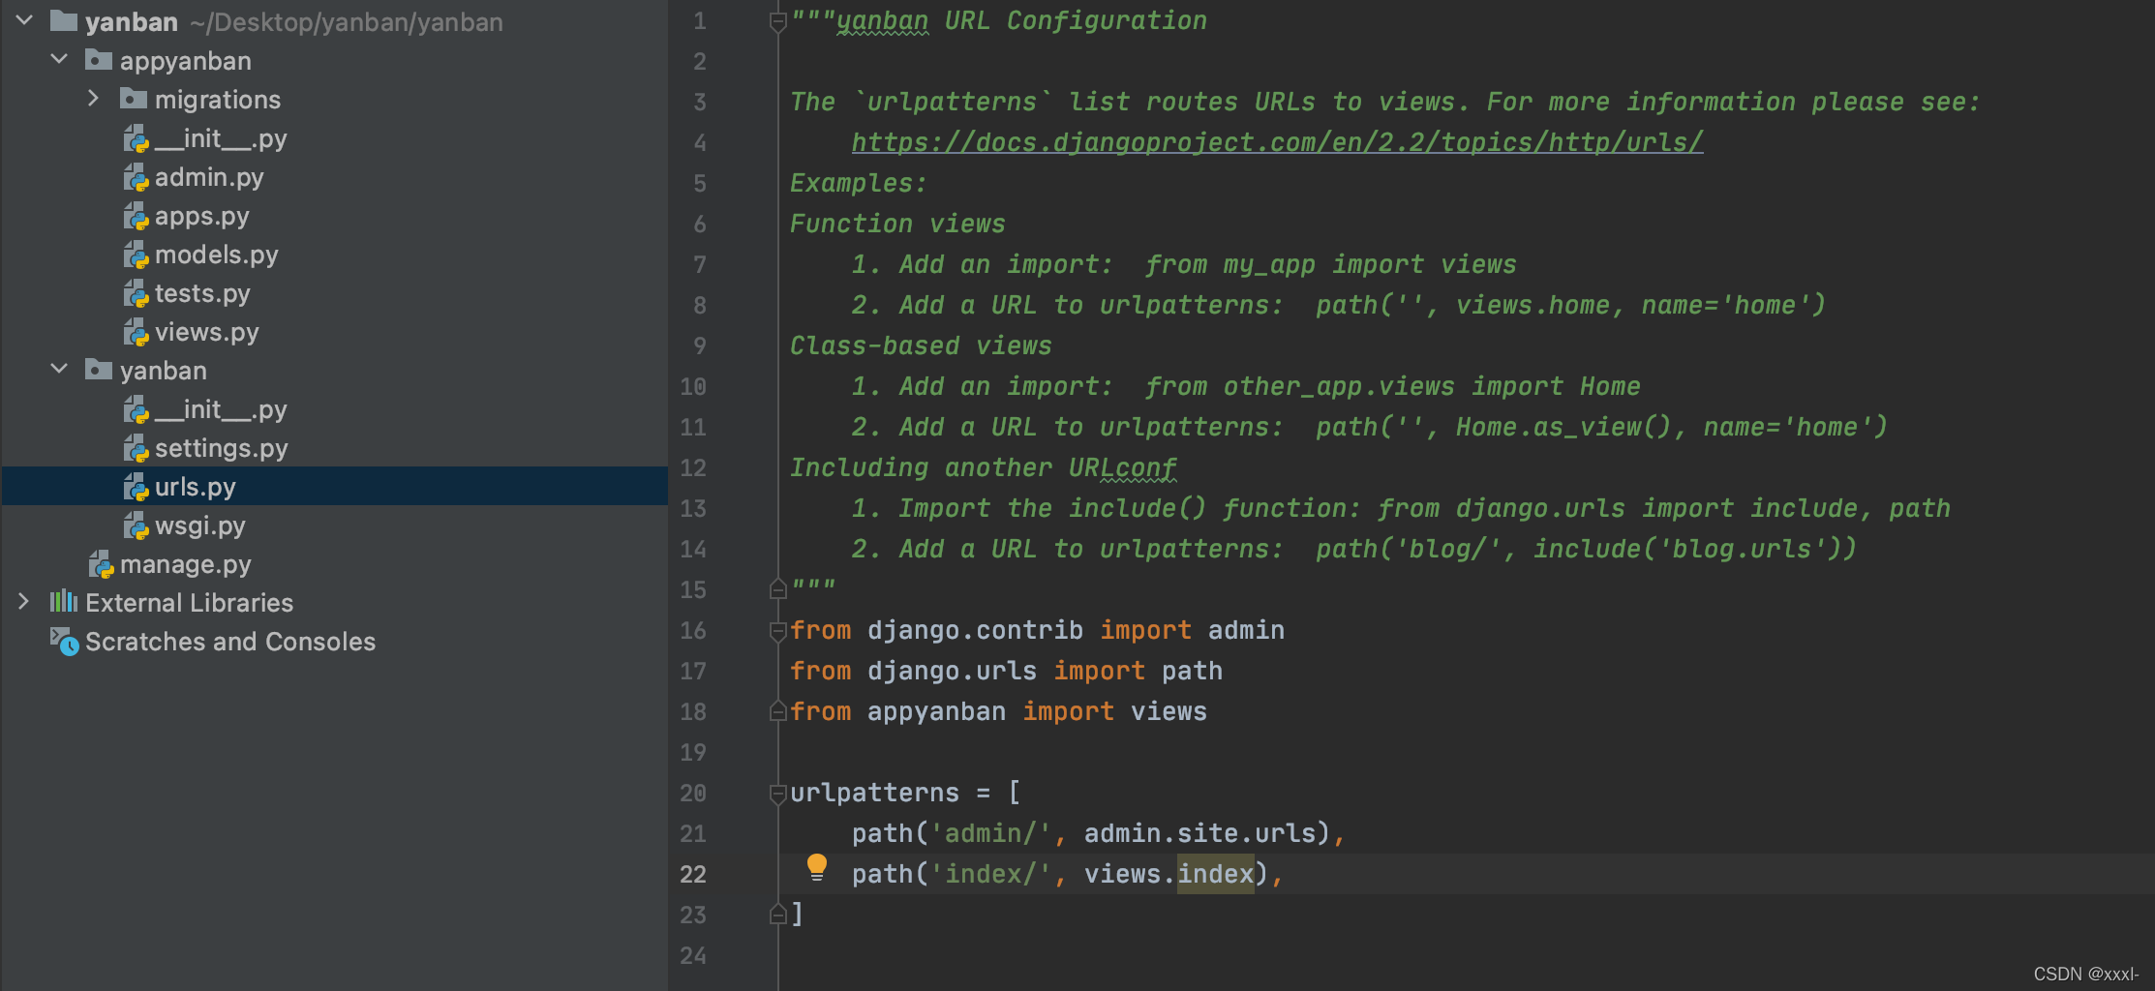Viewport: 2155px width, 991px height.
Task: Open wsgi.py from the project tree
Action: pos(200,526)
